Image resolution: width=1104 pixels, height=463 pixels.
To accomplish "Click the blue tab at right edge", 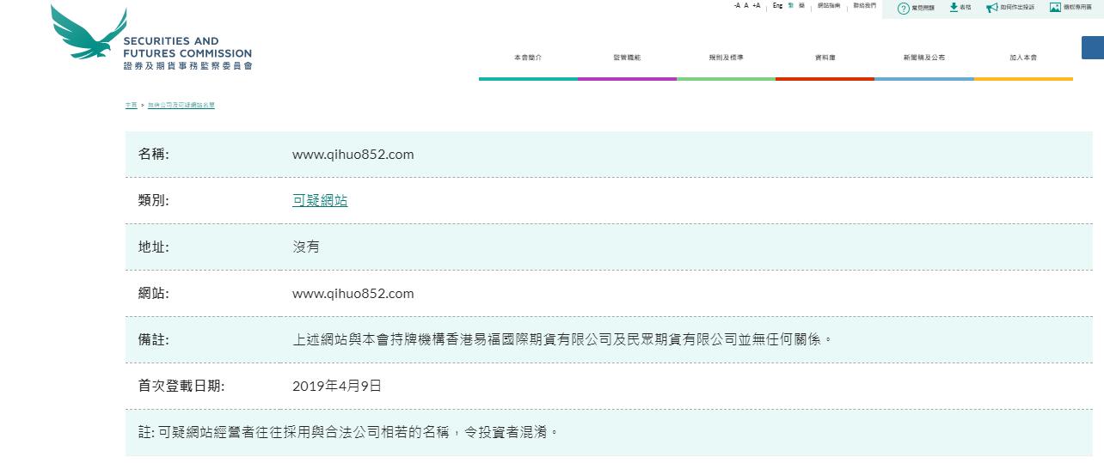I will coord(1092,47).
